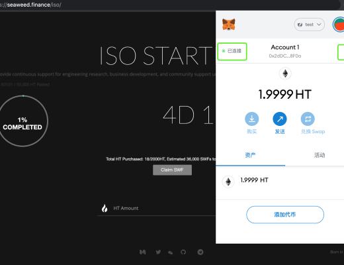Click the 1% completed progress circle

[x=22, y=121]
